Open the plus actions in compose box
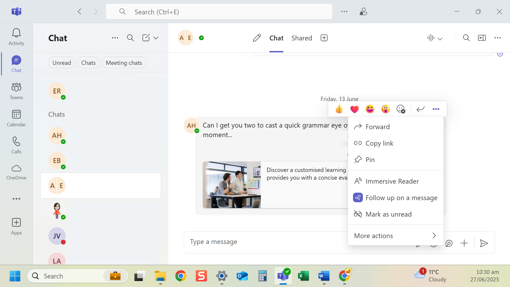510x287 pixels. (x=464, y=243)
